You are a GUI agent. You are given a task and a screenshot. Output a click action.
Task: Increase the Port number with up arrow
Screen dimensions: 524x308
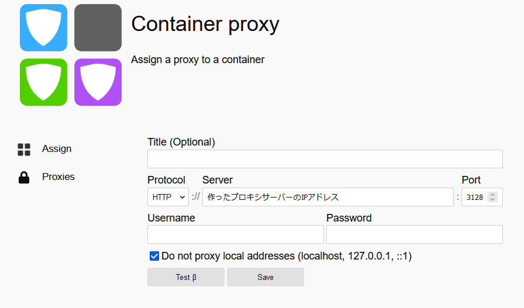click(x=492, y=195)
